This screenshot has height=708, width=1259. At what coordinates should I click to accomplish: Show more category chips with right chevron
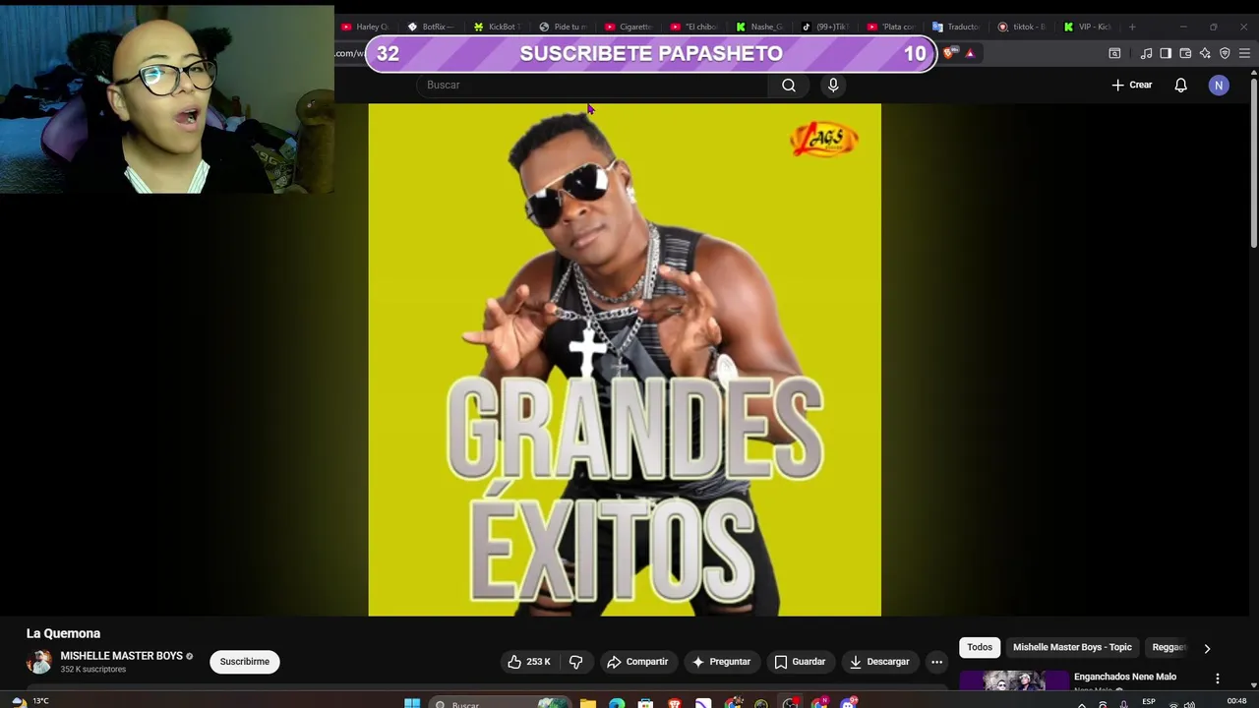1207,648
